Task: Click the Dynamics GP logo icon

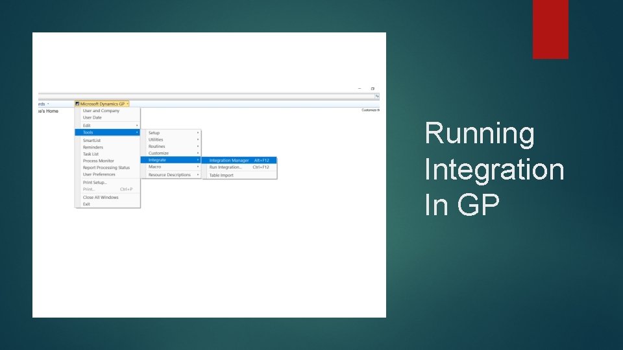Action: click(77, 104)
